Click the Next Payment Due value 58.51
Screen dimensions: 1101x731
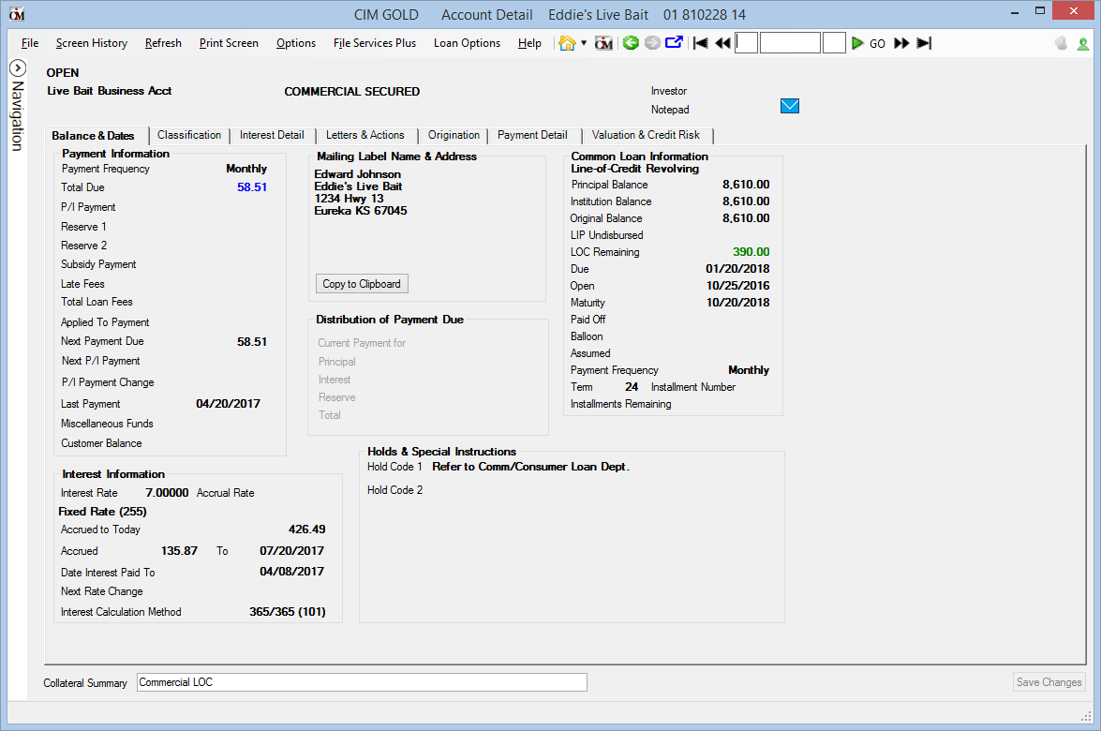click(x=252, y=342)
